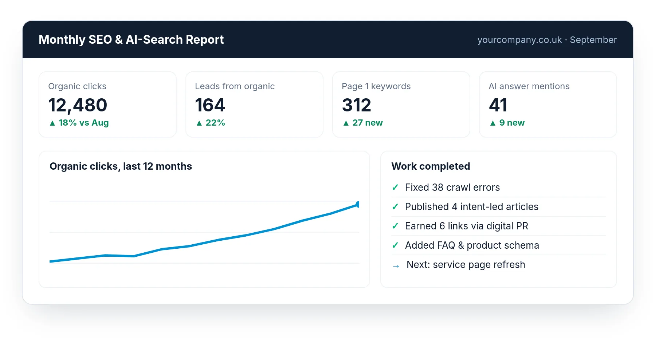Click the Monthly SEO & AI-Search Report title
667x351 pixels.
coord(131,39)
